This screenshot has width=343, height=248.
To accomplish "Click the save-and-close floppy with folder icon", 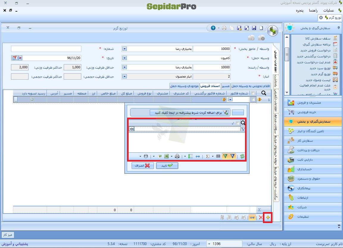I will (239, 28).
